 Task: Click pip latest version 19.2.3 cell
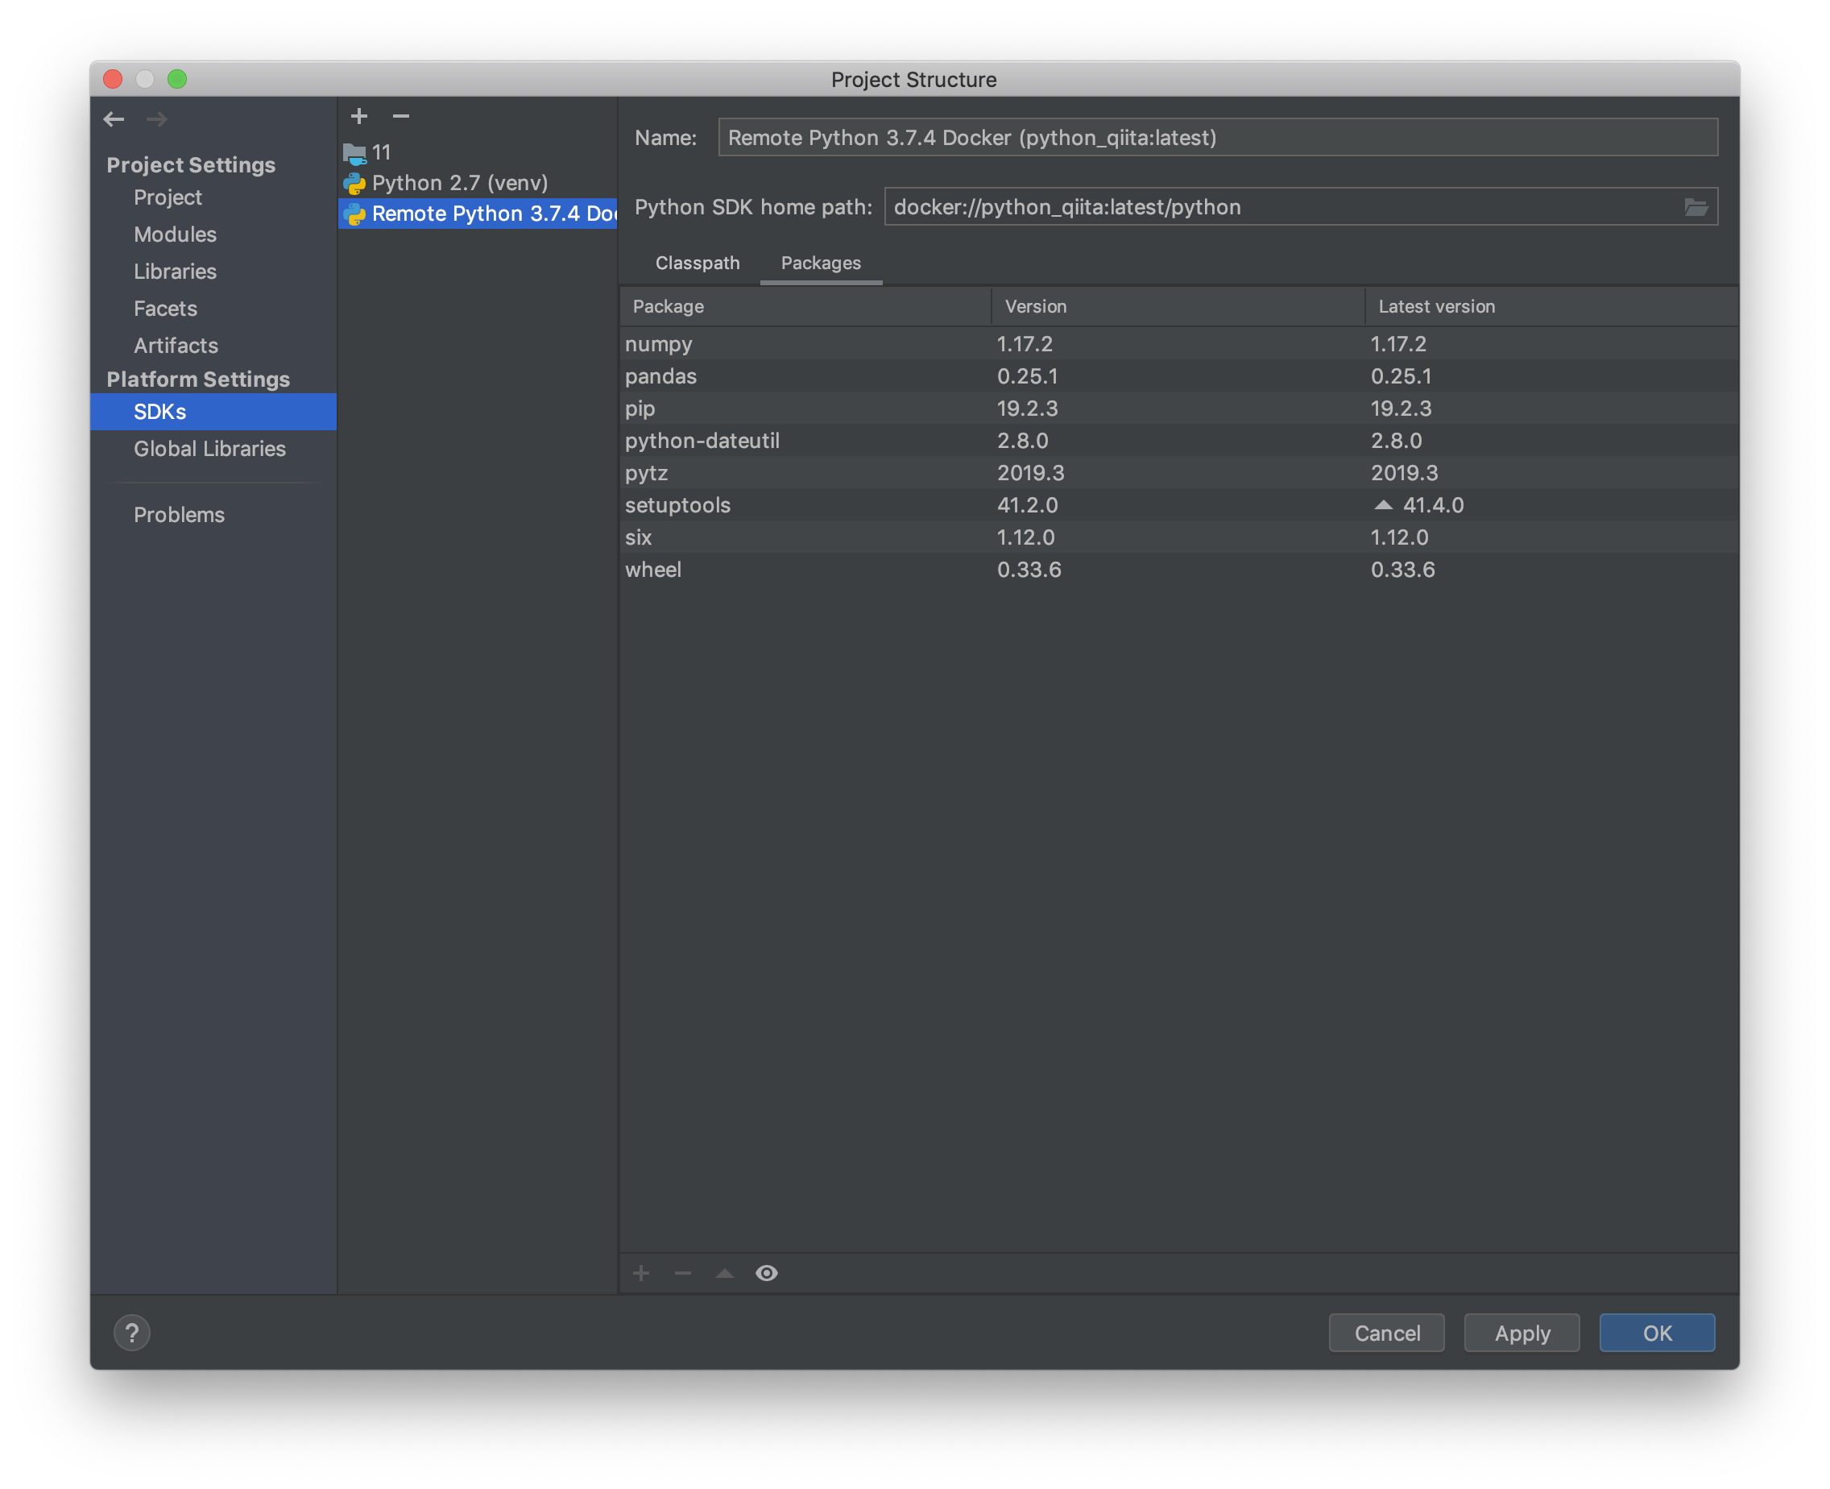[x=1401, y=409]
